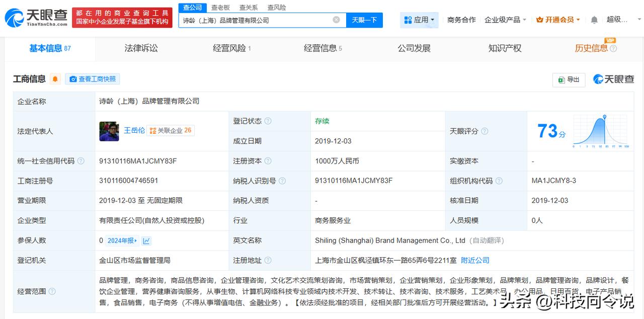
Task: Click the help icon next to 经营范围
Action: 52,291
